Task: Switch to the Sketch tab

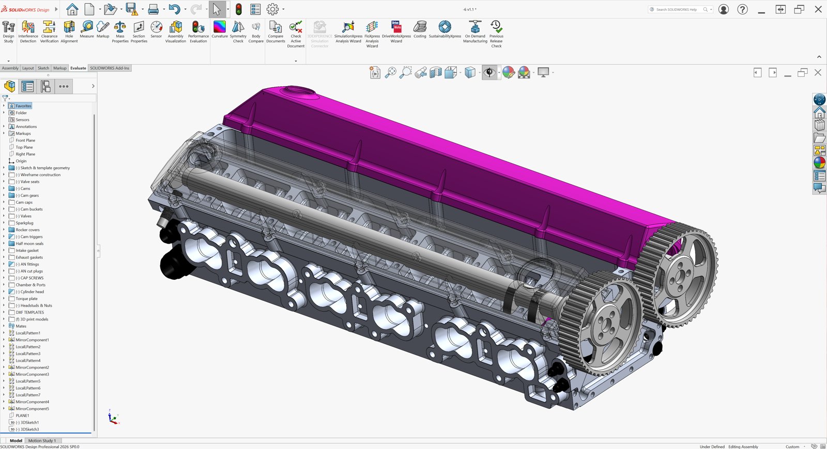Action: [43, 68]
